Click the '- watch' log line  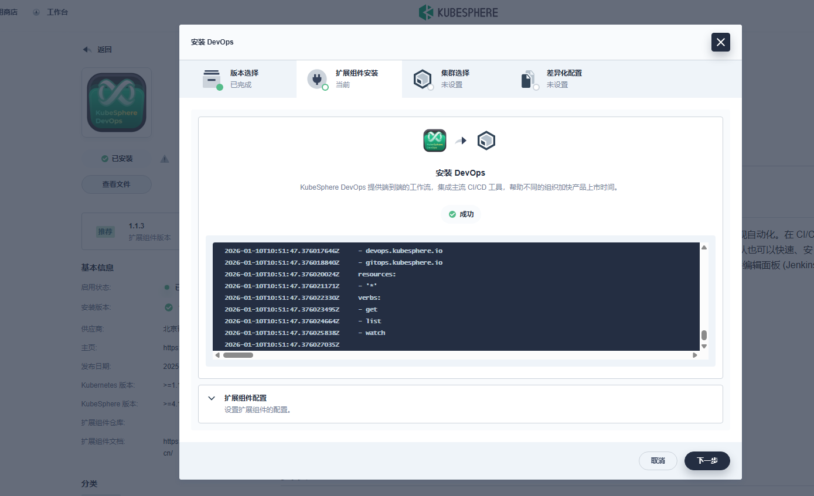[x=372, y=333]
